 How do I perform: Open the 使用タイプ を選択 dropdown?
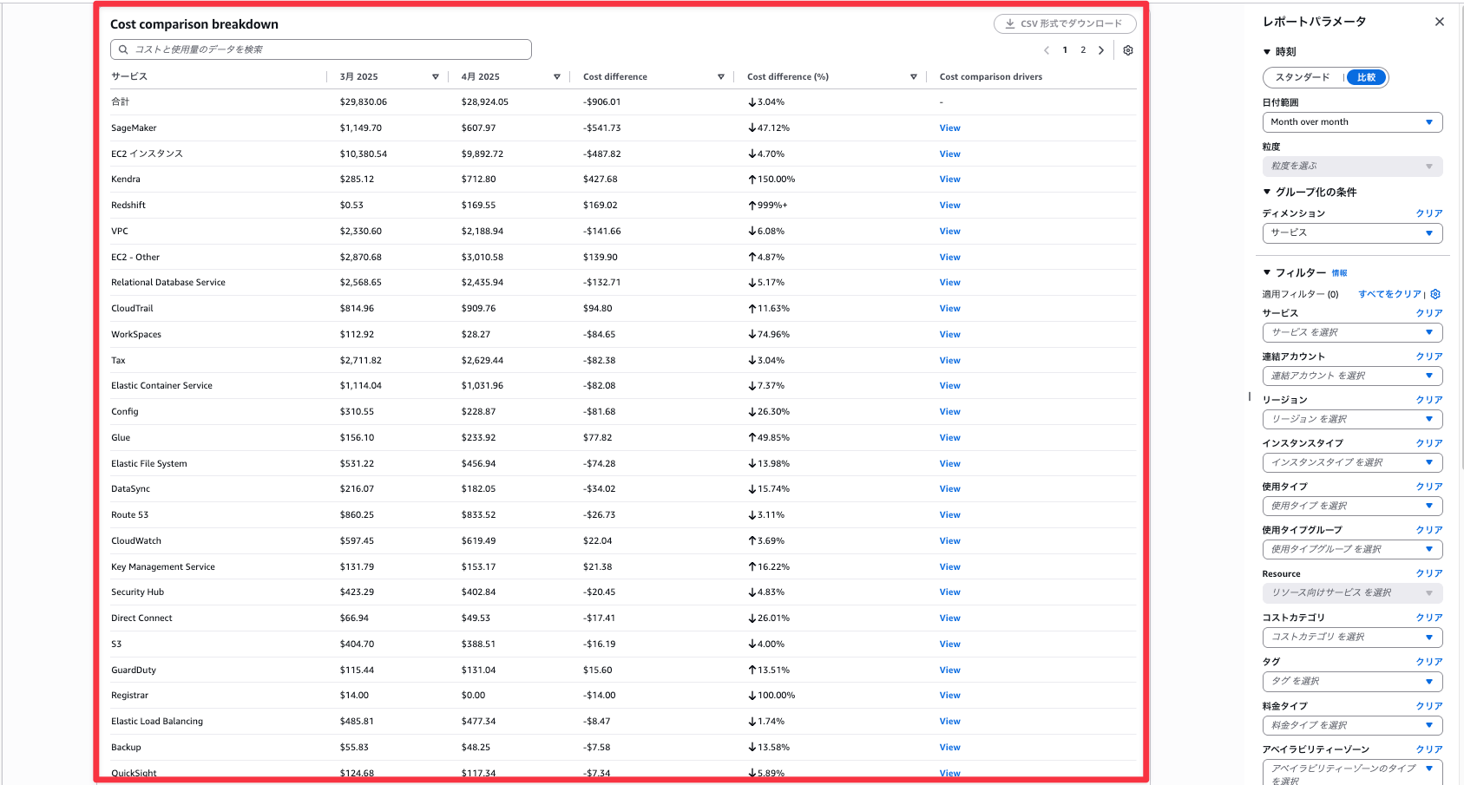pyautogui.click(x=1352, y=506)
